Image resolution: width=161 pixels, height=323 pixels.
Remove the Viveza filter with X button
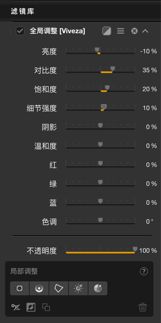click(134, 31)
